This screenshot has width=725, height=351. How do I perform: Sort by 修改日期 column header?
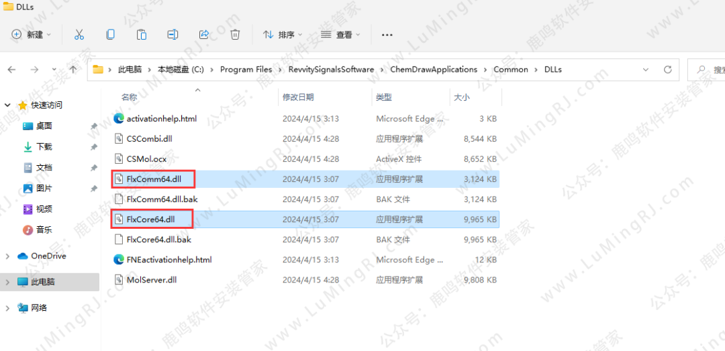coord(298,97)
